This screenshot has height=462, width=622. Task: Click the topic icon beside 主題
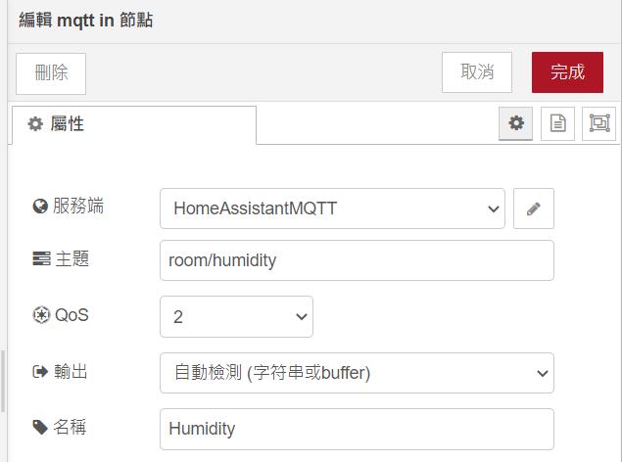40,259
